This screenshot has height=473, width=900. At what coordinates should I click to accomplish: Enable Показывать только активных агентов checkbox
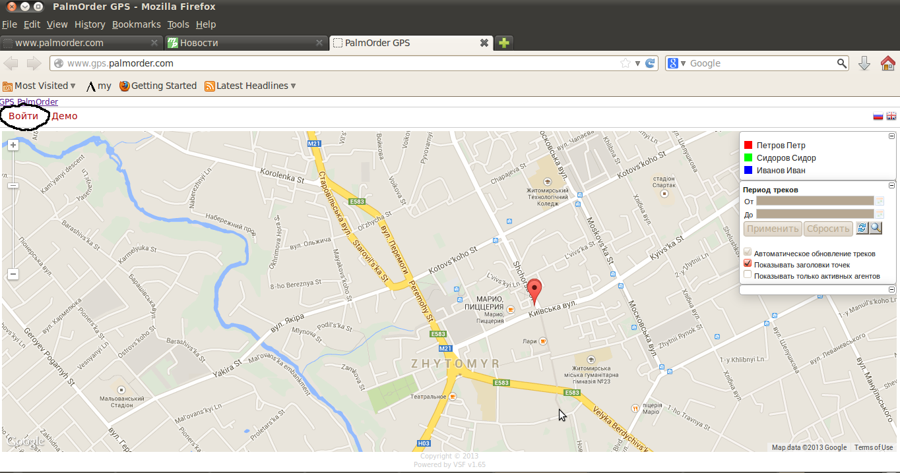748,275
